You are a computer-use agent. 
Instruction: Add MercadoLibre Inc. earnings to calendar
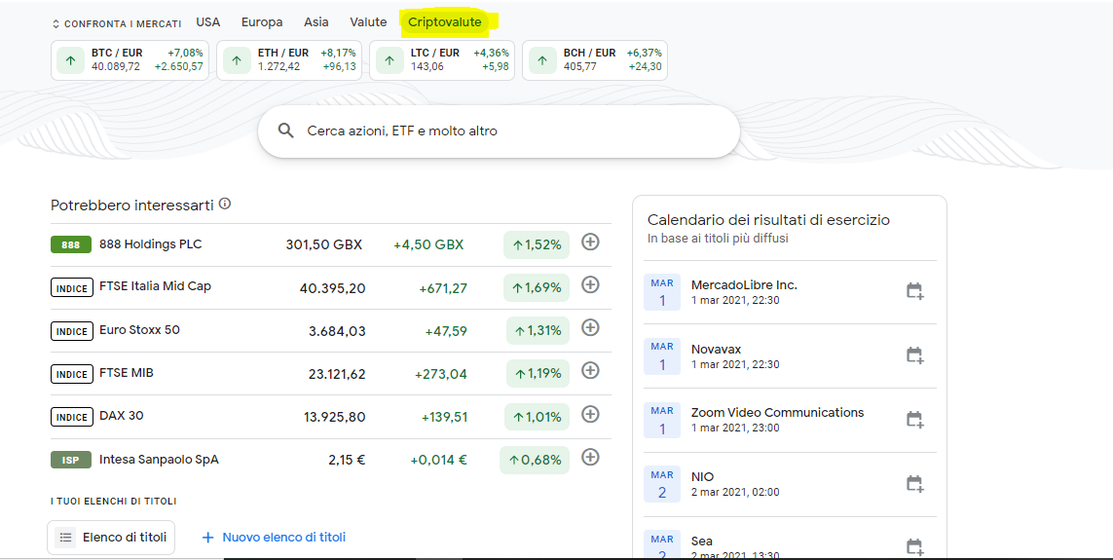click(915, 291)
